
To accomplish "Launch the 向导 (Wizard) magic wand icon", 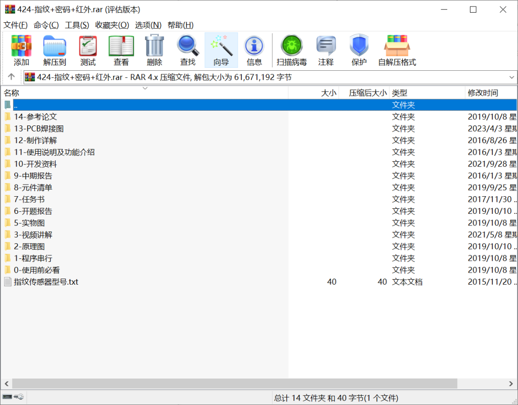I will point(221,49).
